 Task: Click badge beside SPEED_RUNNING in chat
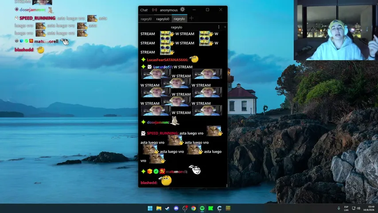click(x=143, y=133)
